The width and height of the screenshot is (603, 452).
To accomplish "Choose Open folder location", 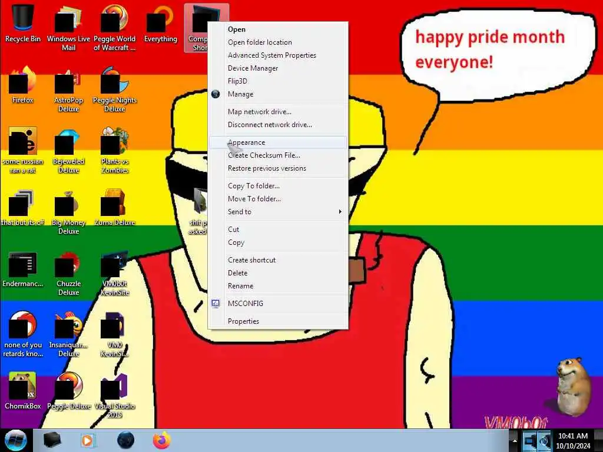I will tap(278, 42).
